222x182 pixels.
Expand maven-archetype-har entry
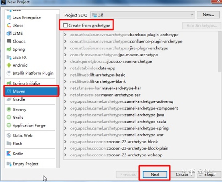(65, 88)
